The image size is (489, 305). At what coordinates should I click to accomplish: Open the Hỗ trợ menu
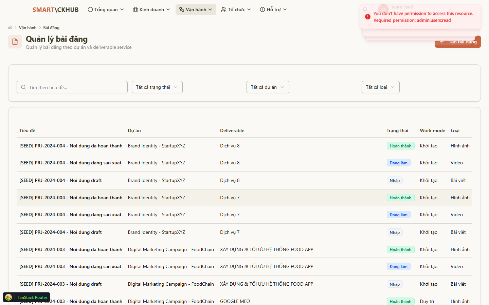tap(273, 9)
